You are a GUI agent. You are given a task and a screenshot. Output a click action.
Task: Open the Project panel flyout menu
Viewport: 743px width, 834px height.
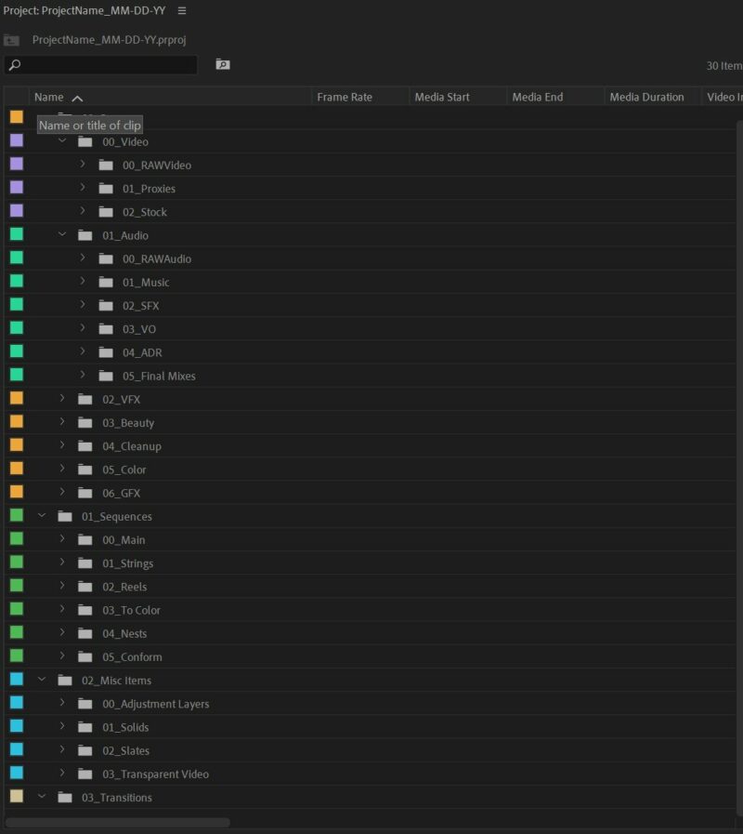(x=180, y=10)
